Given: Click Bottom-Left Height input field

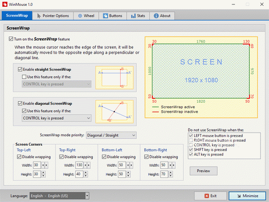Looking at the screenshot, I should click(122, 174).
